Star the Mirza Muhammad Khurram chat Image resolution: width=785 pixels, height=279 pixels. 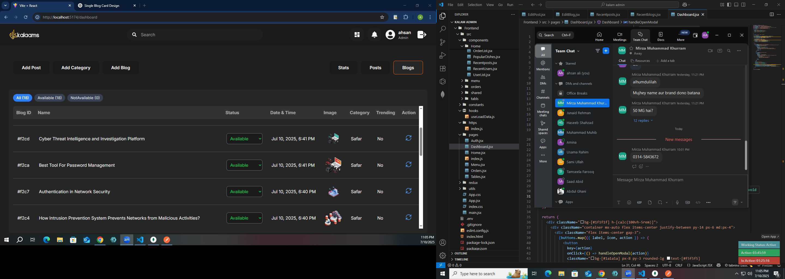(632, 48)
